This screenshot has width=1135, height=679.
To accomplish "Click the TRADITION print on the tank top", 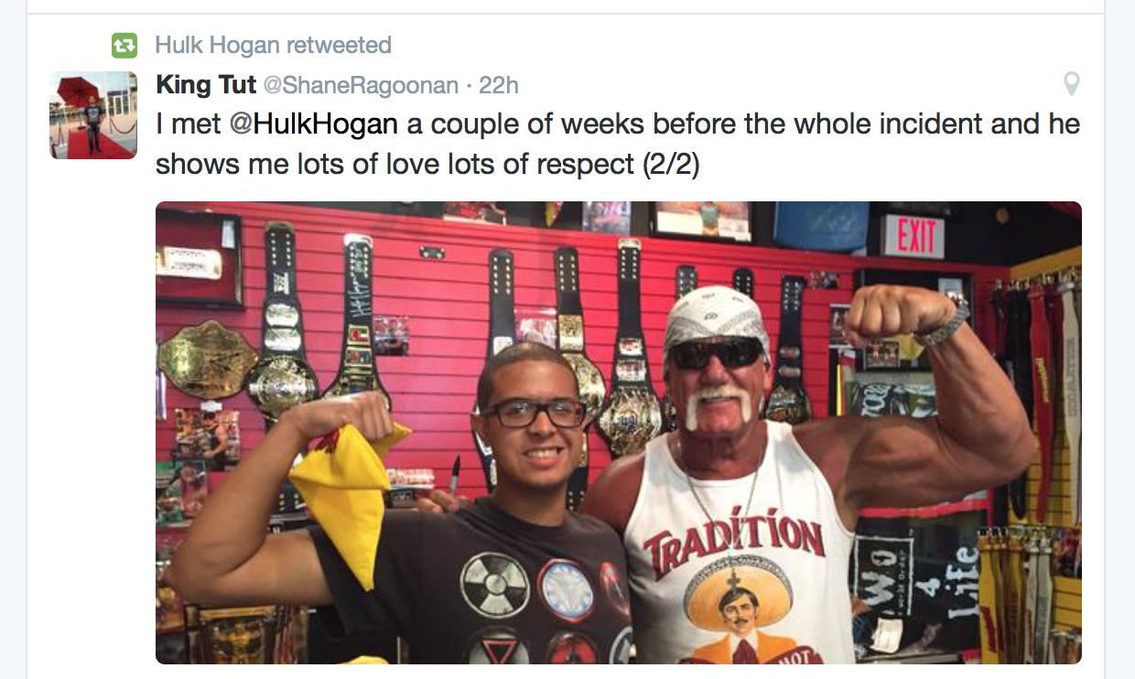I will [x=735, y=540].
